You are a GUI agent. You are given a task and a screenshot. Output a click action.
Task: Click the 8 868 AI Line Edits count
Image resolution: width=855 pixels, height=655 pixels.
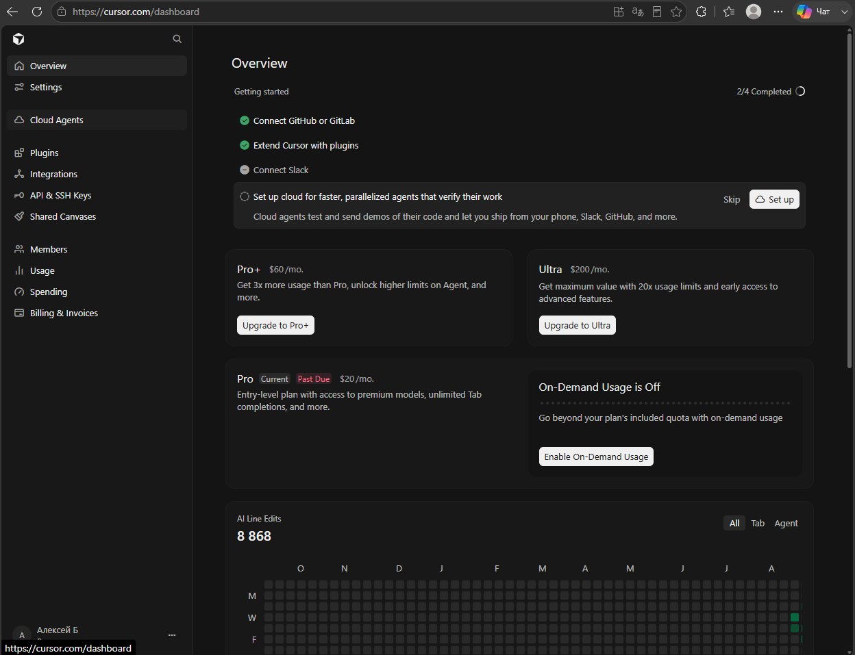point(254,536)
